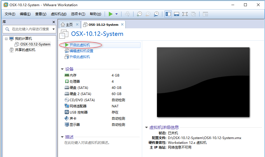Open the power options dropdown arrow
Screen dimensions: 265x157
click(117, 14)
